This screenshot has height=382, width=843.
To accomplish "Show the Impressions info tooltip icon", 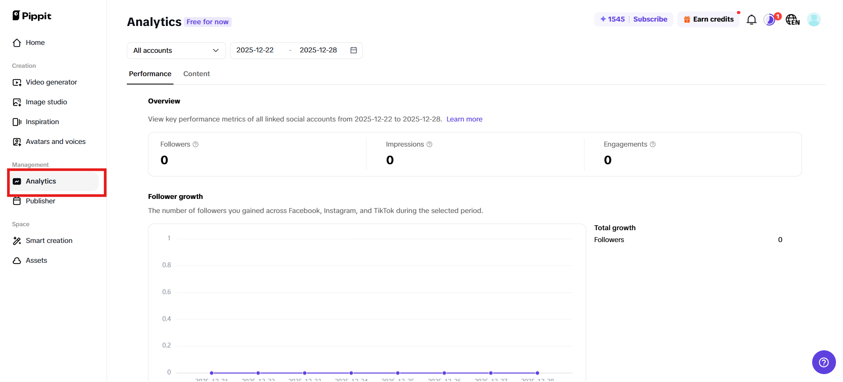I will (429, 144).
